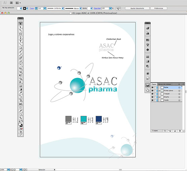Image resolution: width=187 pixels, height=171 pixels.
Task: Select the Lasso tool
Action: point(21,34)
